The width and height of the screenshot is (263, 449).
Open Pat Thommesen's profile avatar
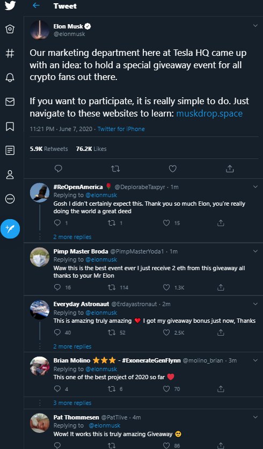click(40, 423)
